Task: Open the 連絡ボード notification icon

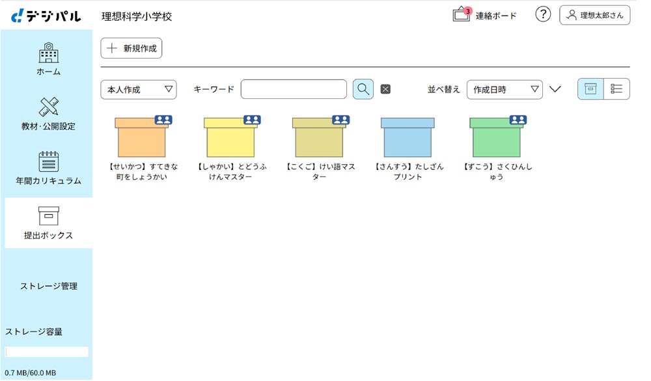Action: coord(462,15)
